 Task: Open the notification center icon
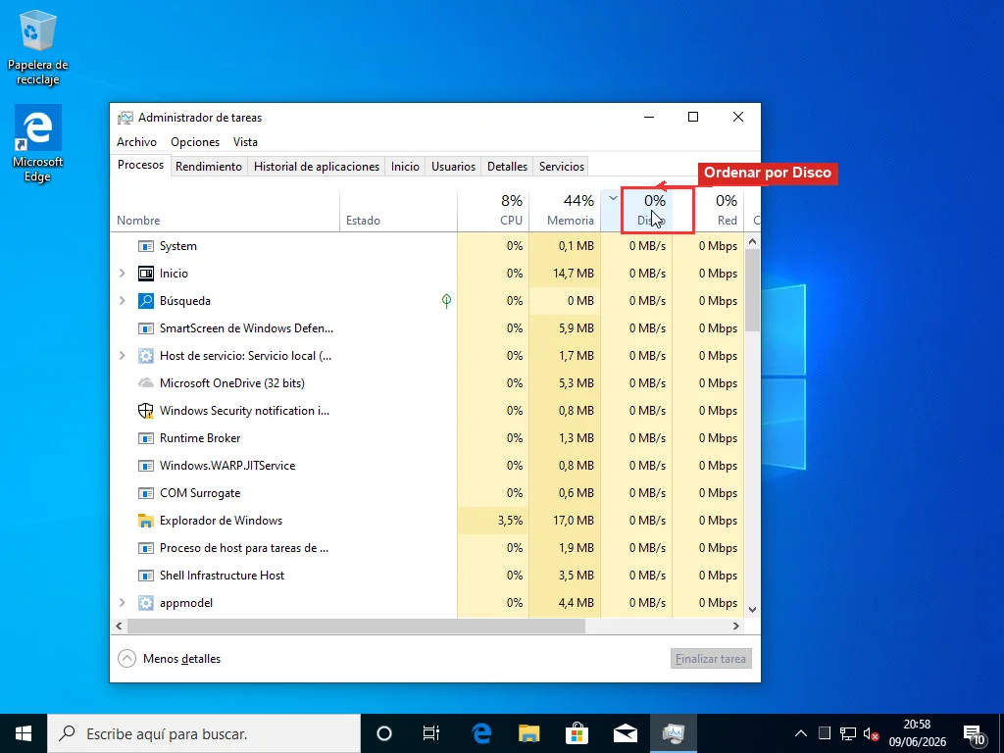click(x=974, y=734)
